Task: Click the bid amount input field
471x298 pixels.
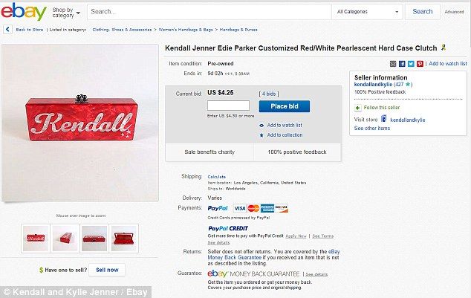Action: pos(228,106)
